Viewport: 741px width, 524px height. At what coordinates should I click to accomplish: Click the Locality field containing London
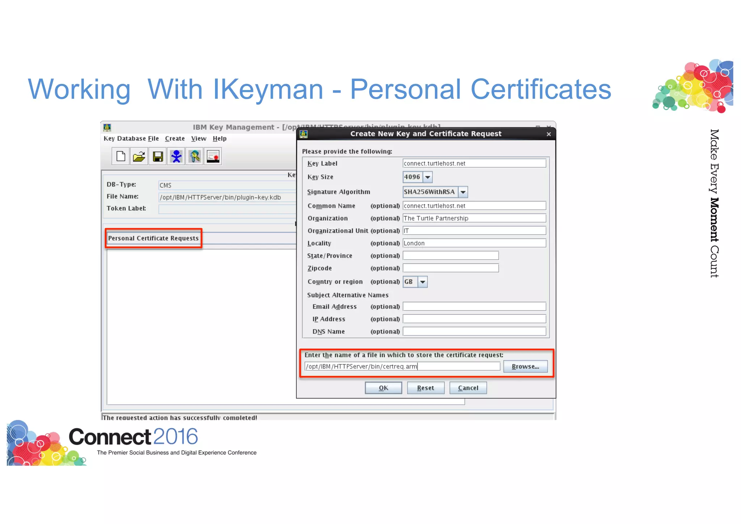(474, 243)
